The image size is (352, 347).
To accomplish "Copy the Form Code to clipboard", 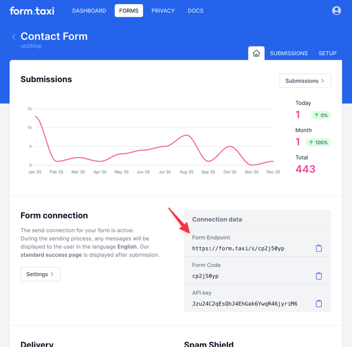I will pos(318,276).
